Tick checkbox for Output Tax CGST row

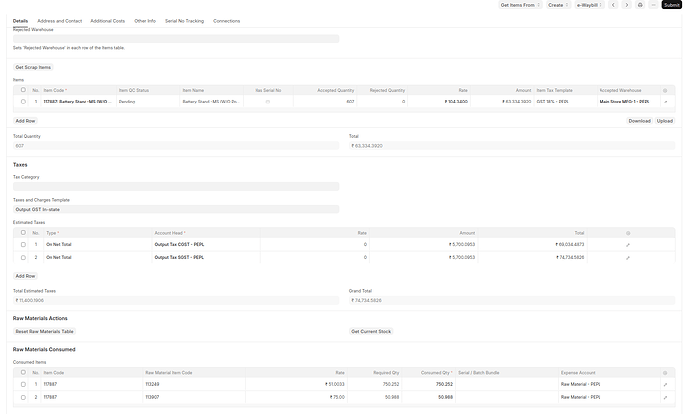(23, 244)
